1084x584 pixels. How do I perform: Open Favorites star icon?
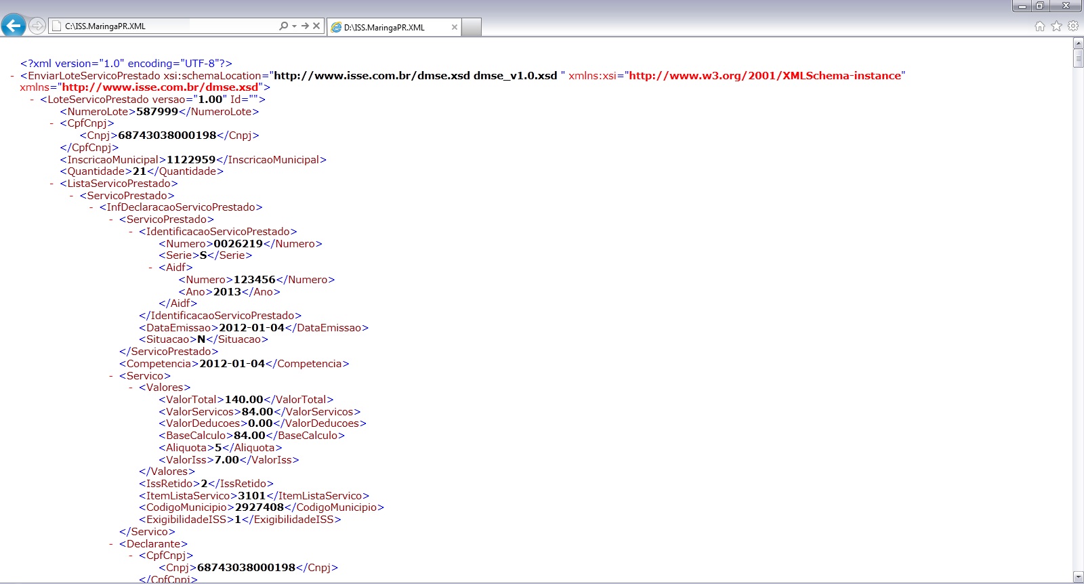click(x=1056, y=26)
